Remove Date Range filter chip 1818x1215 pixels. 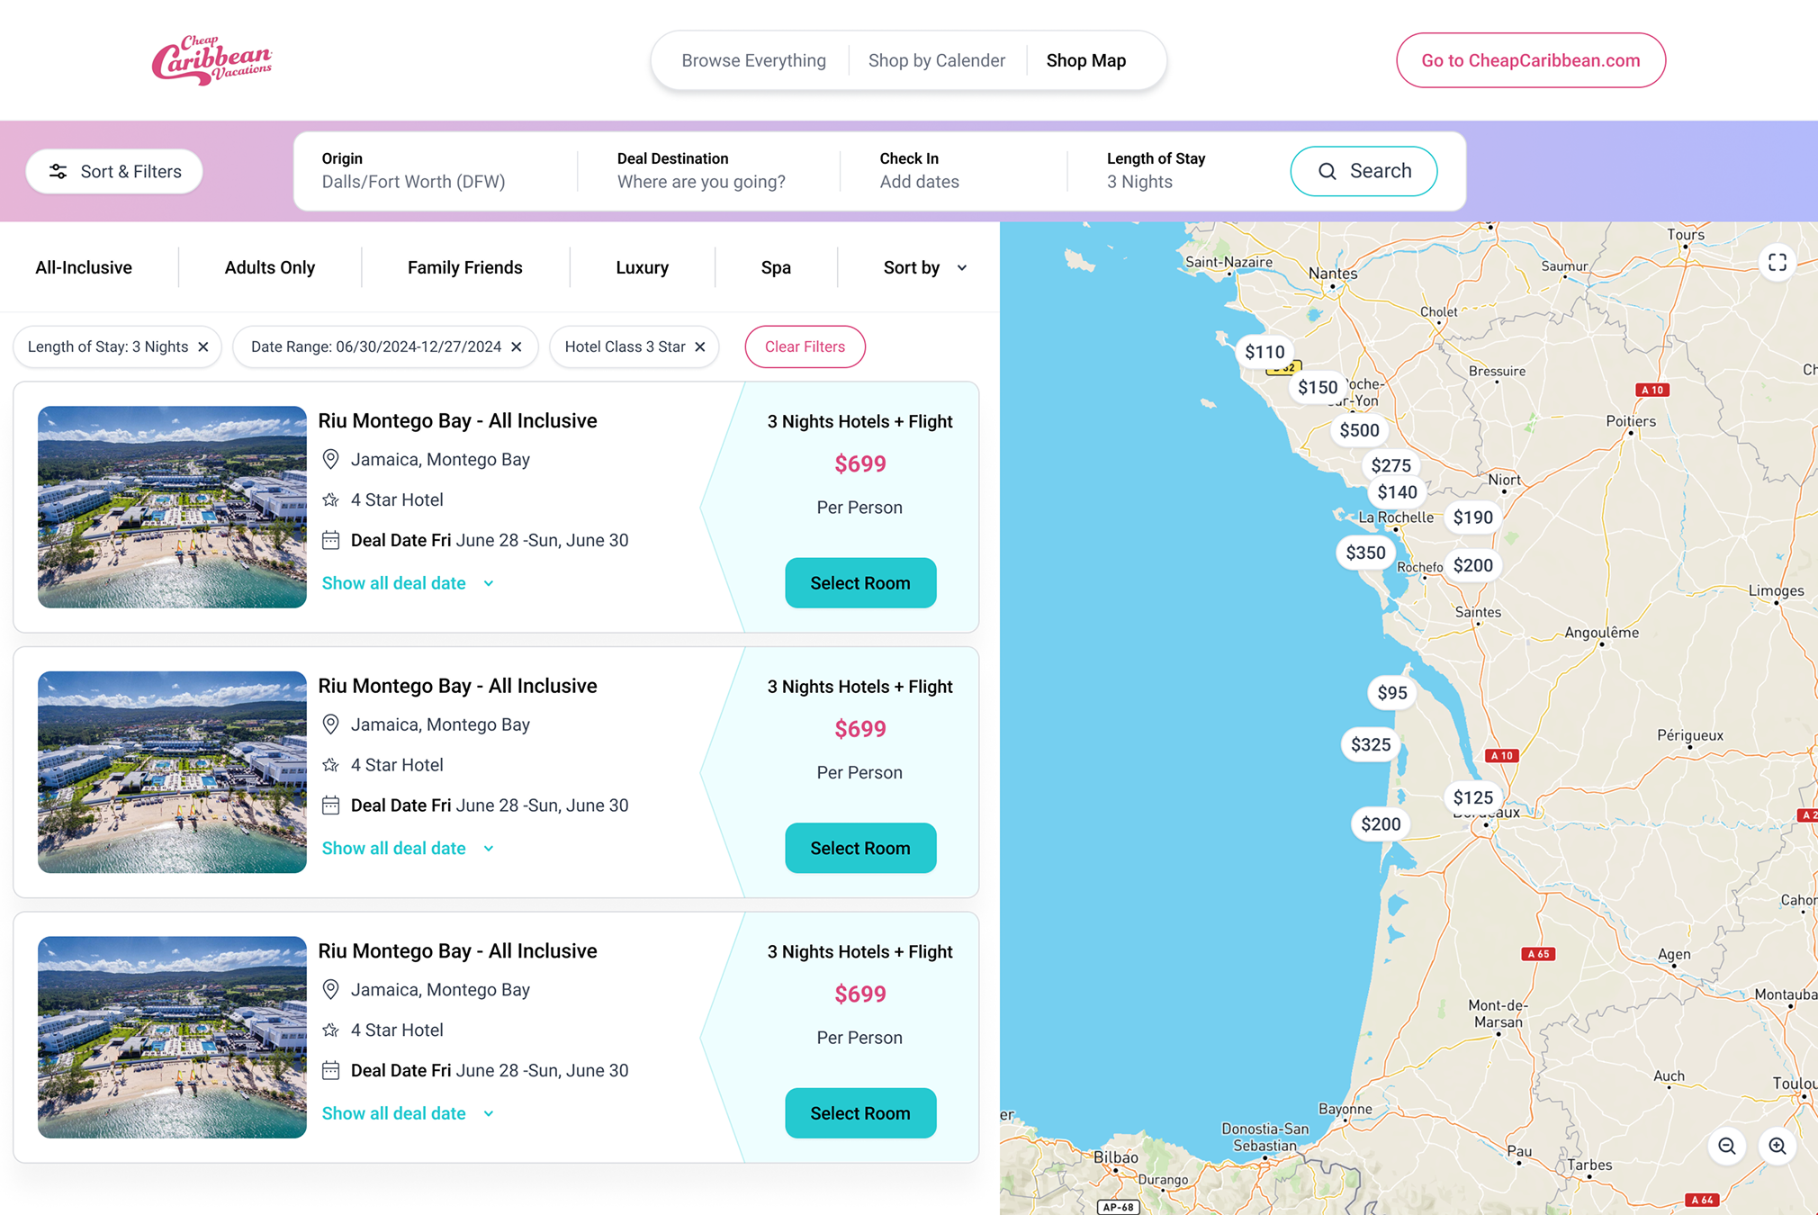[517, 346]
